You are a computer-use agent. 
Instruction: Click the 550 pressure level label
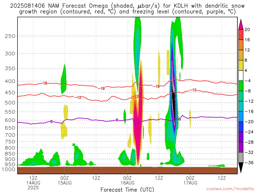[10, 112]
